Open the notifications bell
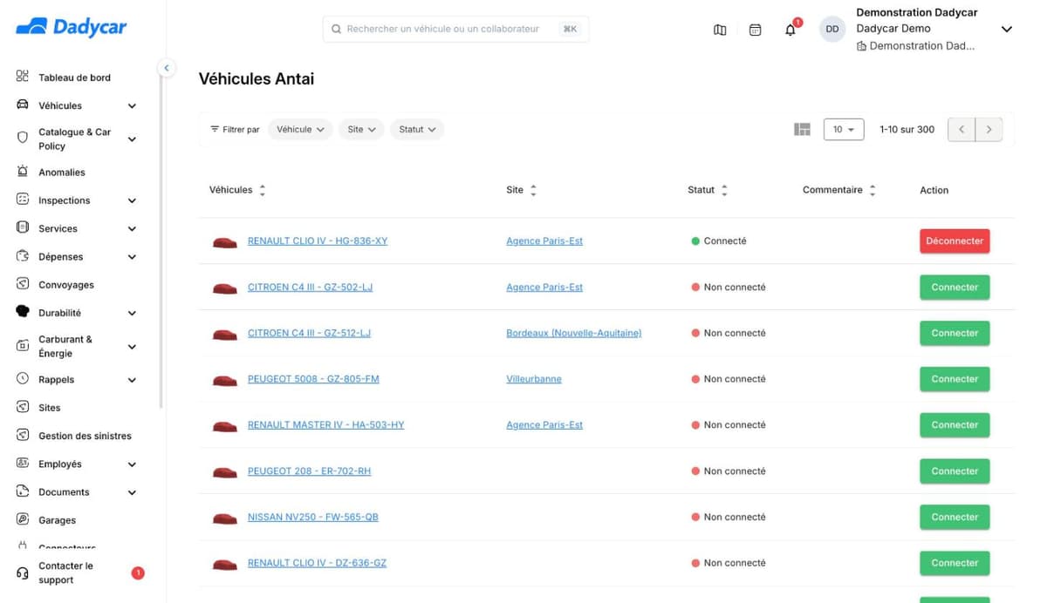 790,30
